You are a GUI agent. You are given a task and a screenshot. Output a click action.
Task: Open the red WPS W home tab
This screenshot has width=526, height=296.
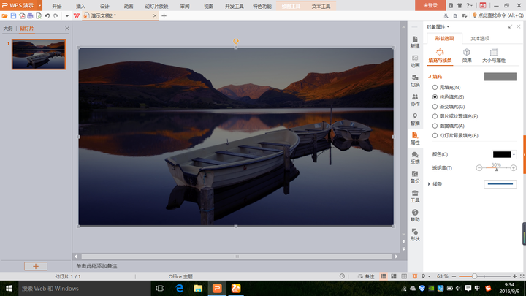coord(77,16)
